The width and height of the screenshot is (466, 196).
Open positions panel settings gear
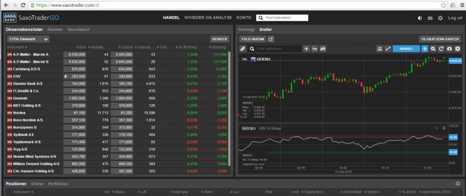point(458,184)
